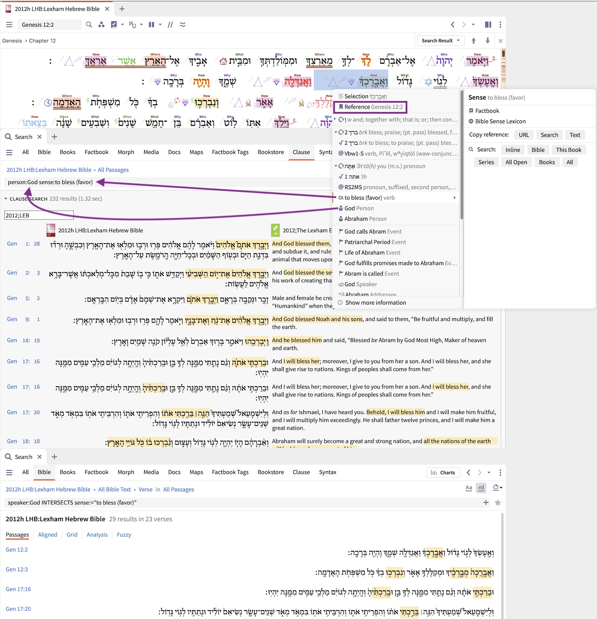Switch to the Aligned results view
Image resolution: width=597 pixels, height=619 pixels.
(47, 535)
